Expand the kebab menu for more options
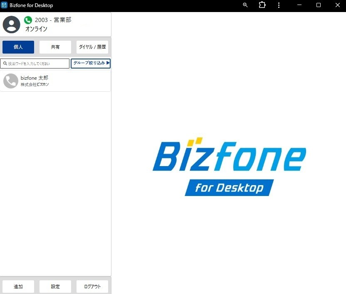 click(279, 5)
